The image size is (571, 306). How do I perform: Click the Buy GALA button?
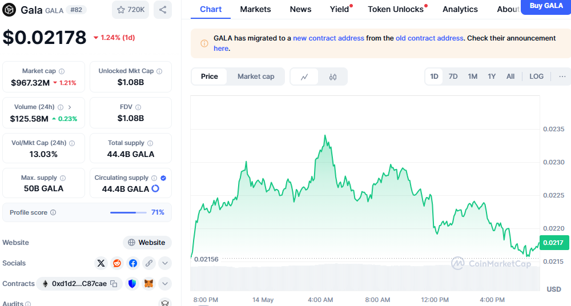[x=546, y=6]
